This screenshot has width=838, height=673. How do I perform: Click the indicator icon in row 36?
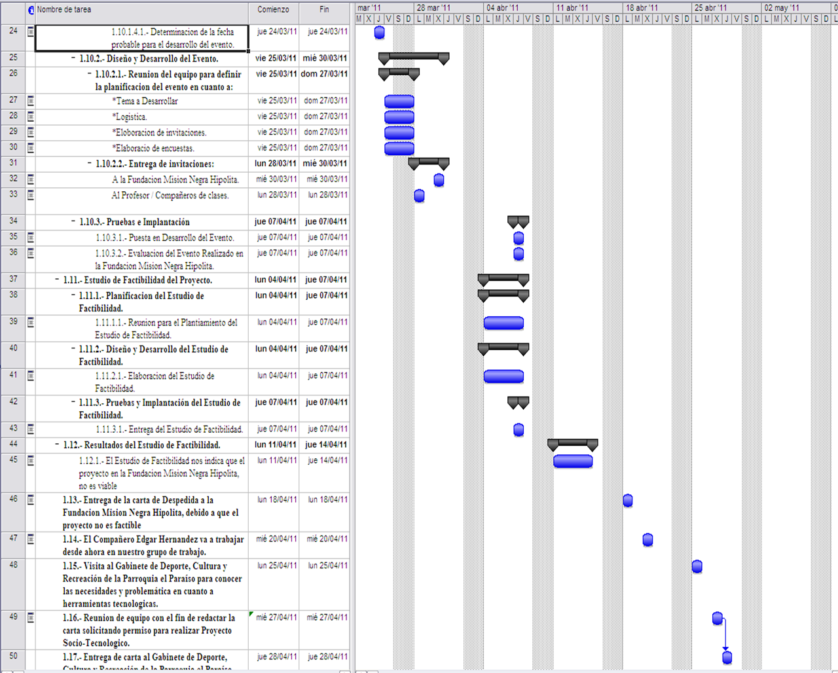(x=30, y=253)
